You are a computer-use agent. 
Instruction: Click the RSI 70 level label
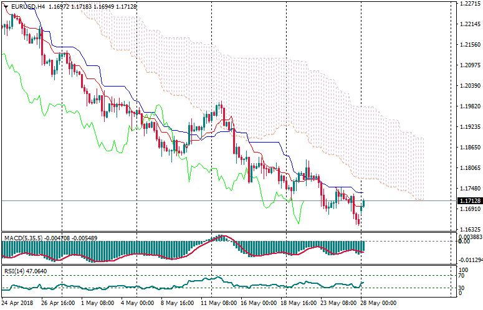click(x=462, y=276)
